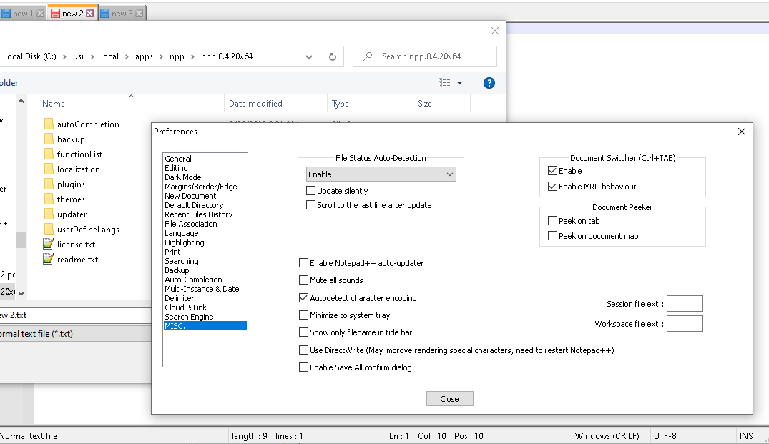
Task: Enable the Mute all sounds checkbox
Action: 303,280
